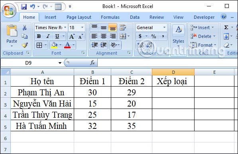
Task: Click the Select All corner button
Action: pos(6,72)
